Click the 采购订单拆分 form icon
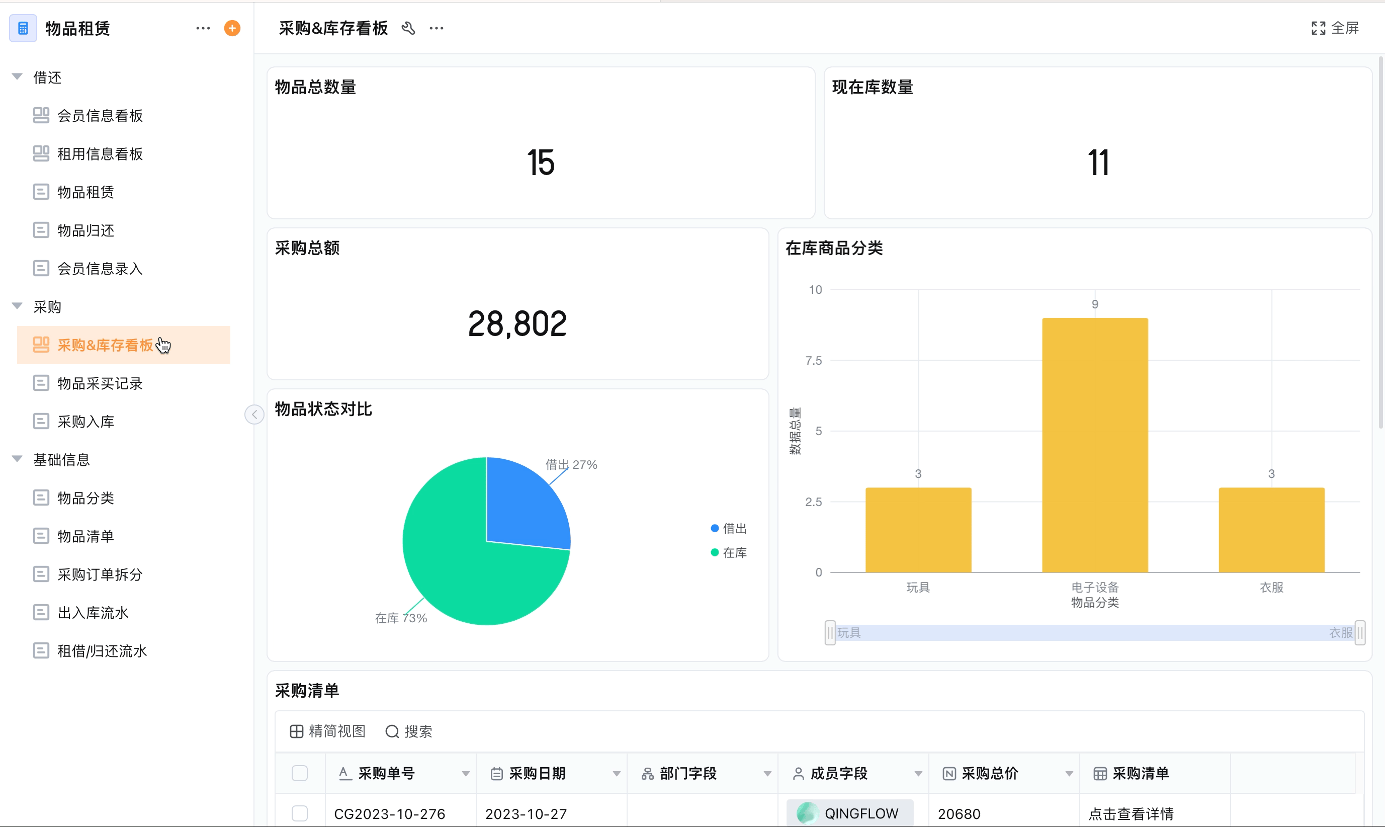Screen dimensions: 1385x827 coord(41,574)
